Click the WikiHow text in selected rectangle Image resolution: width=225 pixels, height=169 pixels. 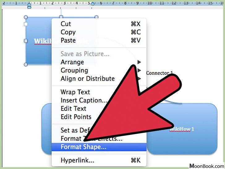[x=43, y=41]
